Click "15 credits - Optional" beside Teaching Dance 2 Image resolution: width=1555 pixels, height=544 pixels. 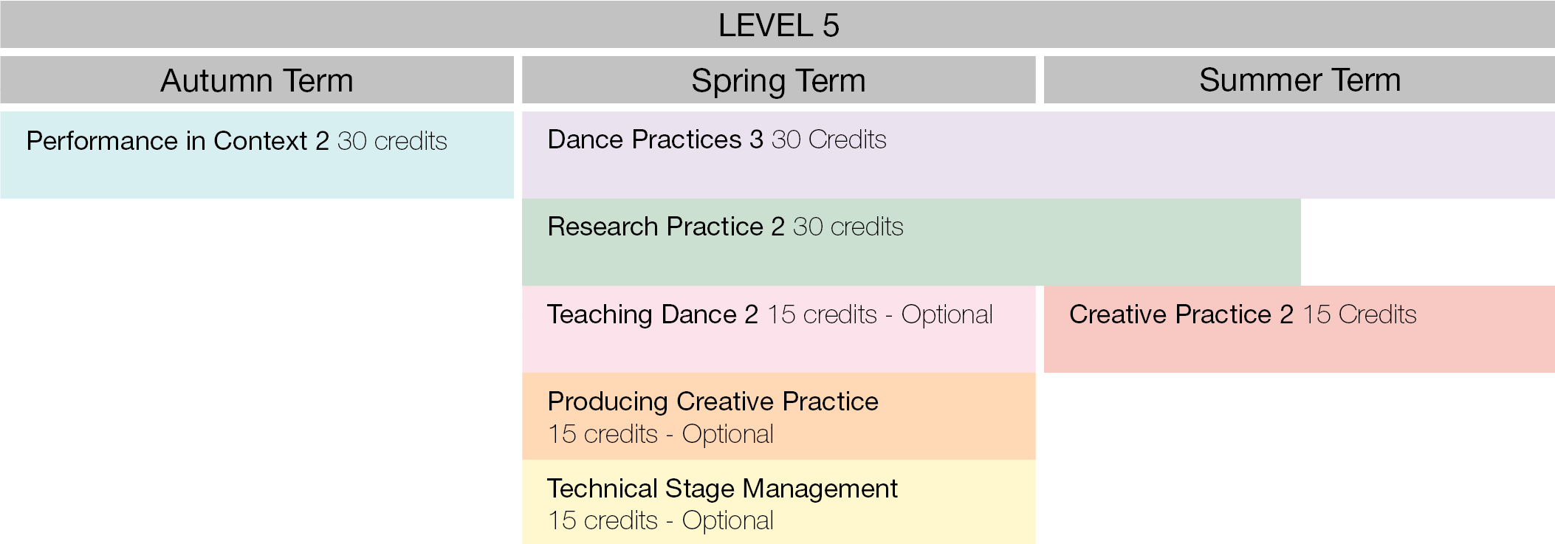coord(879,314)
